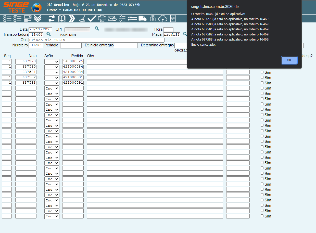Click the printer icon
Image resolution: width=316 pixels, height=233 pixels.
pos(102,18)
